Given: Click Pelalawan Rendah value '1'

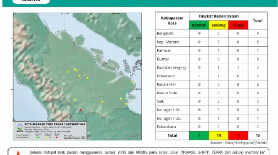Looking at the screenshot, I should 199,76.
